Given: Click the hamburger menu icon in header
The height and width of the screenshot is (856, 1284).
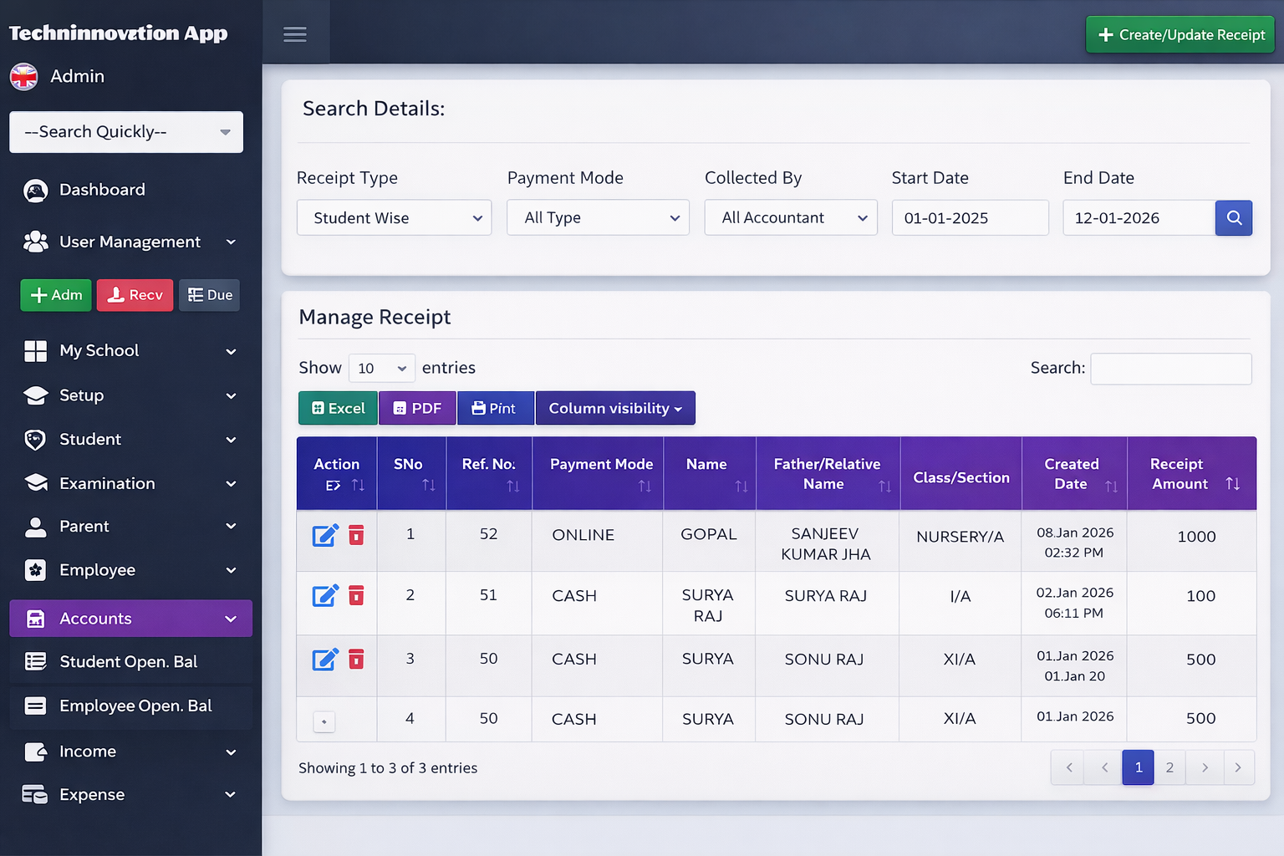Looking at the screenshot, I should click(294, 34).
